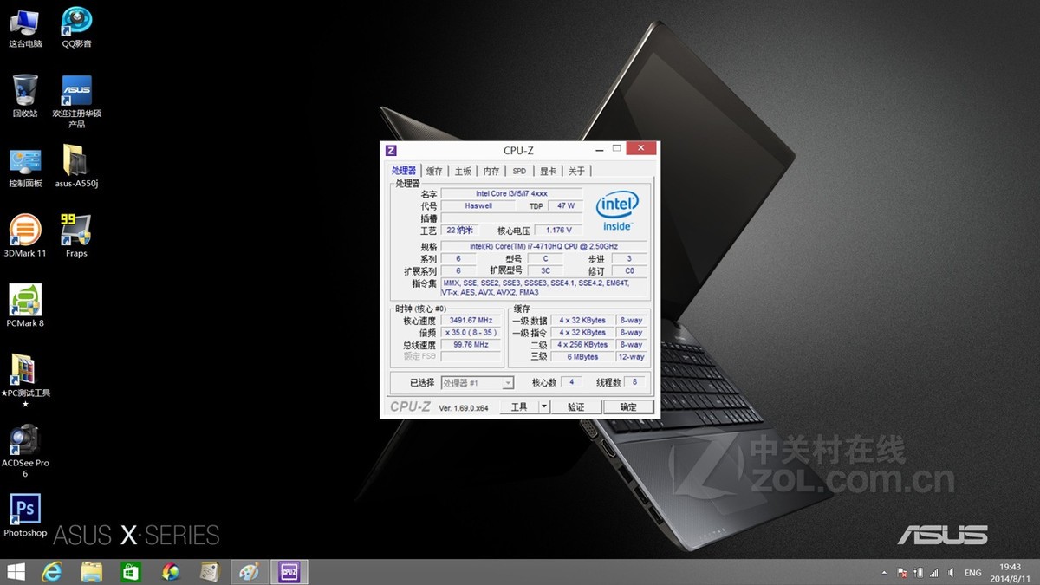Confirm with the 确定 (OK) button
This screenshot has height=585, width=1040.
point(628,406)
